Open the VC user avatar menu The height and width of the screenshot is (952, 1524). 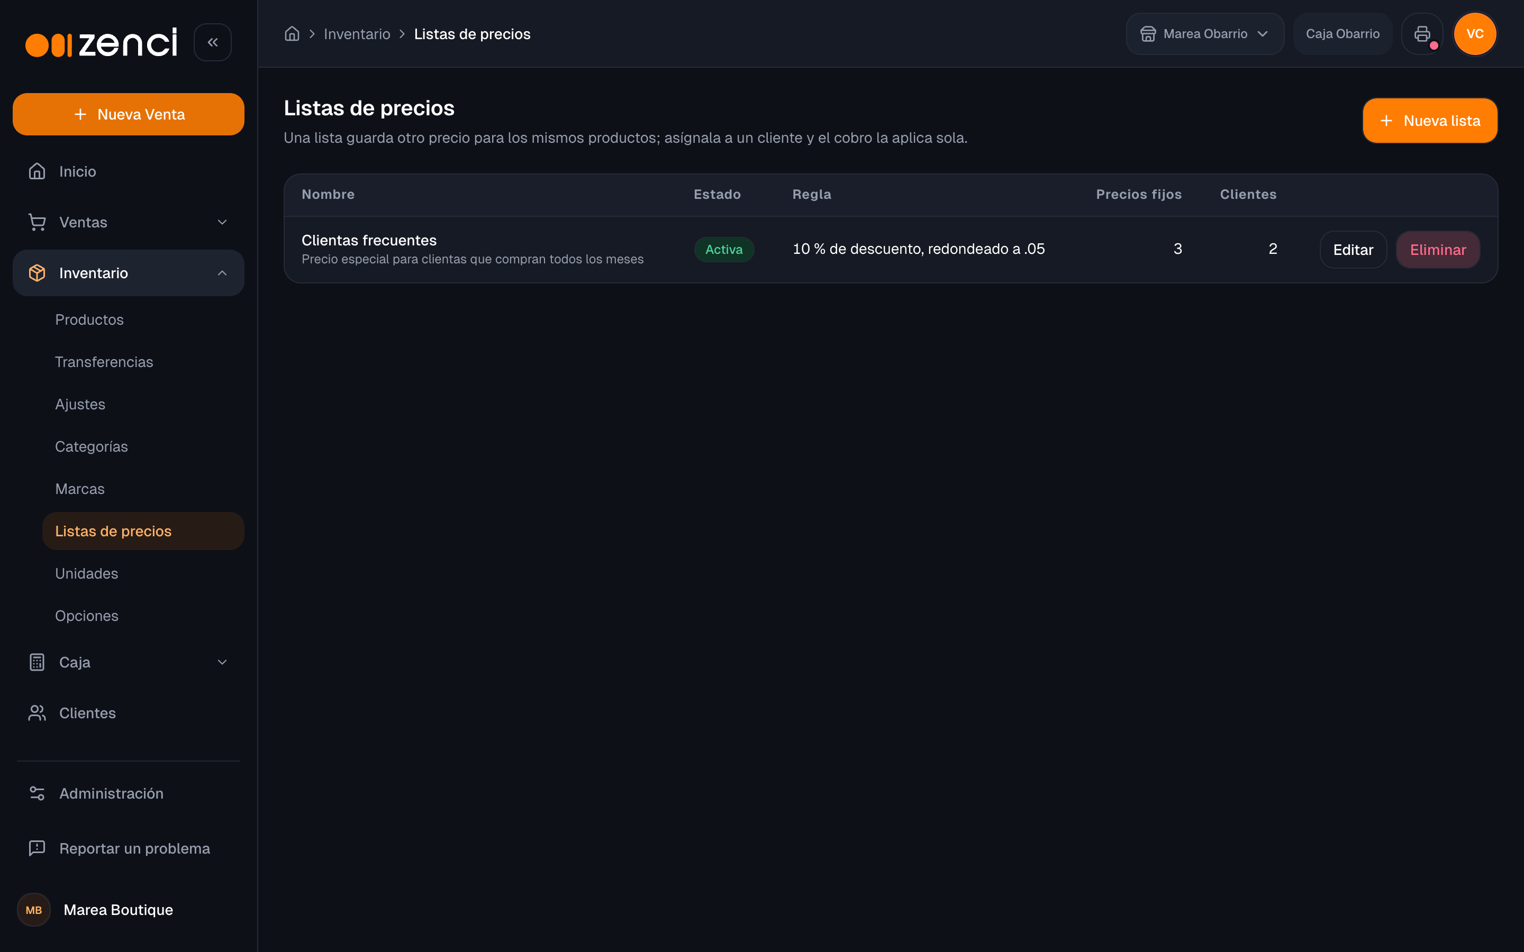pyautogui.click(x=1475, y=34)
